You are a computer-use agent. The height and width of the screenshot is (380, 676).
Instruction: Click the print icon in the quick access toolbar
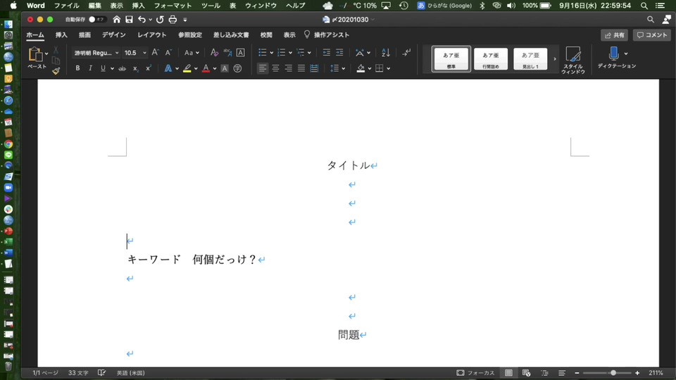172,20
